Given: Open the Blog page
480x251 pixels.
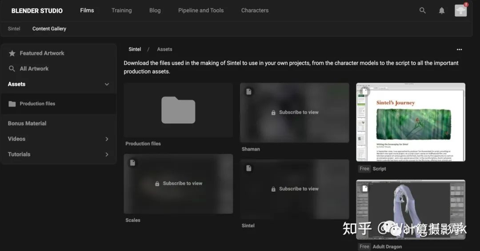Looking at the screenshot, I should point(155,10).
